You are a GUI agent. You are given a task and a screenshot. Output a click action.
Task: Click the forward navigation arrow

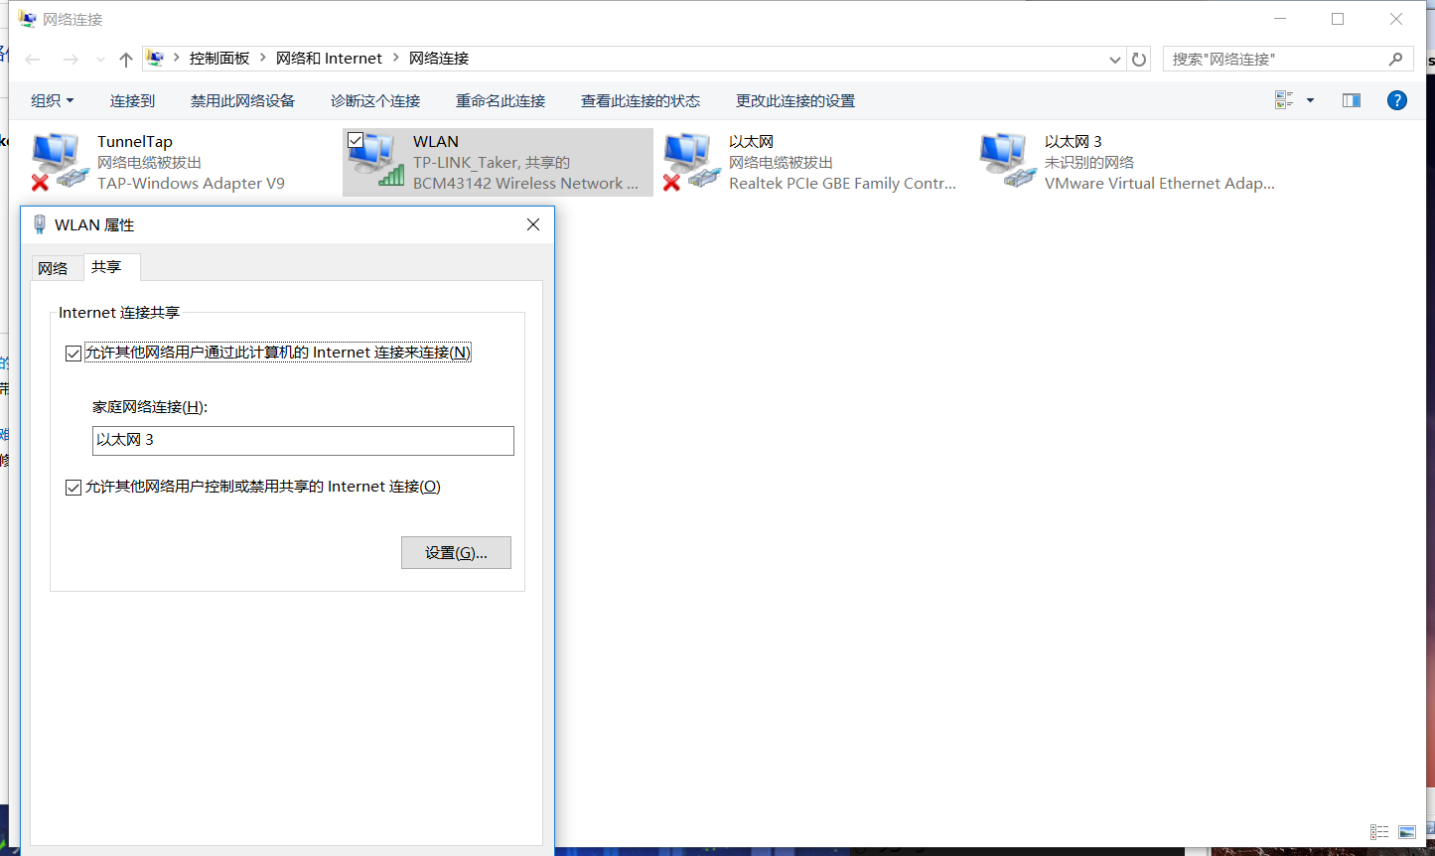[71, 60]
